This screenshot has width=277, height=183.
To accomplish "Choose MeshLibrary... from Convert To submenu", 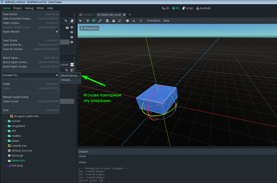I will pos(70,75).
